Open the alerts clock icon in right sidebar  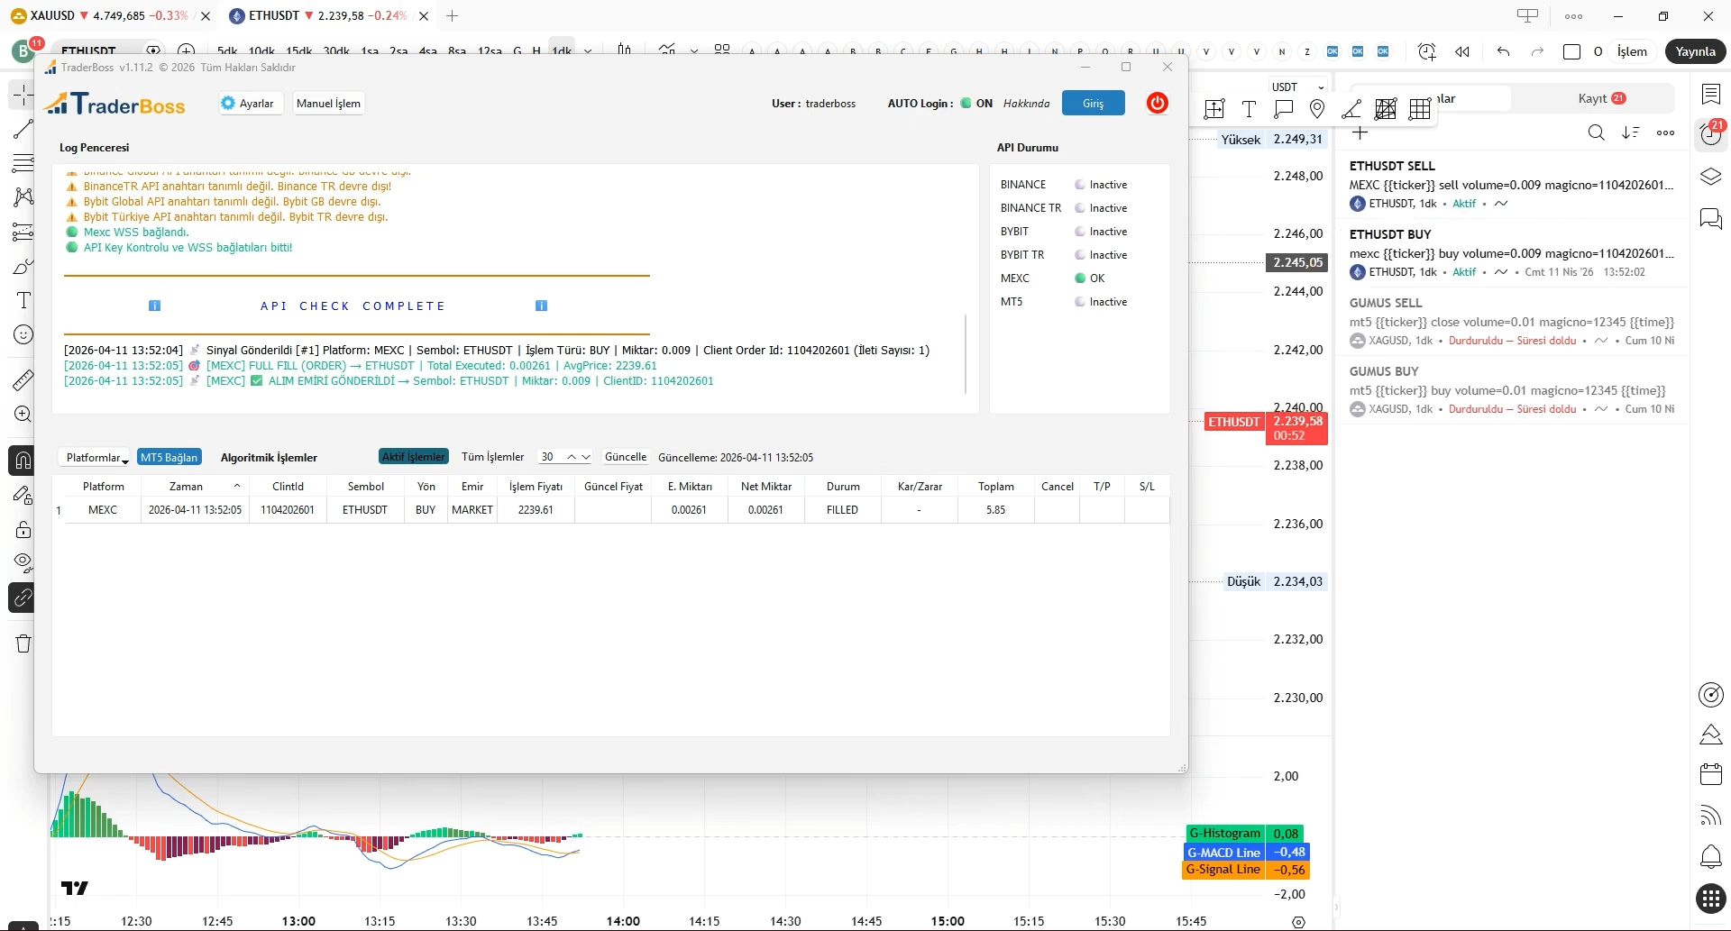1710,134
